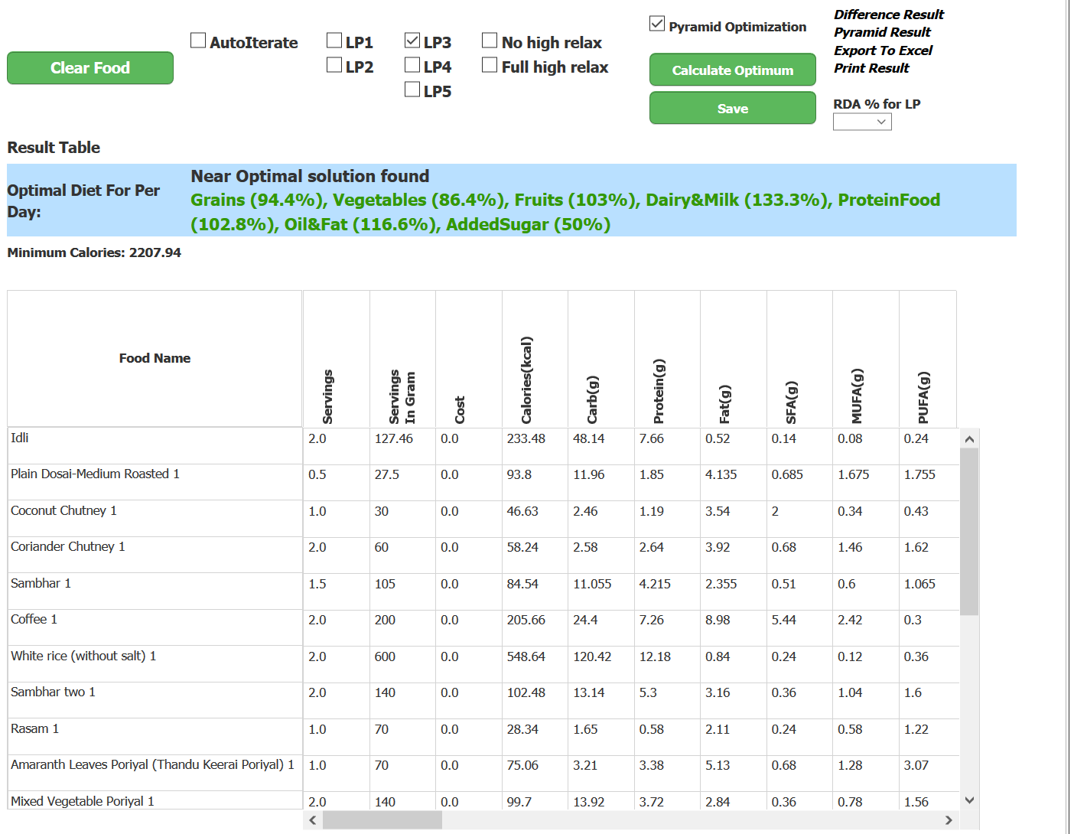Image resolution: width=1074 pixels, height=834 pixels.
Task: Toggle the Full high relax checkbox
Action: coord(490,65)
